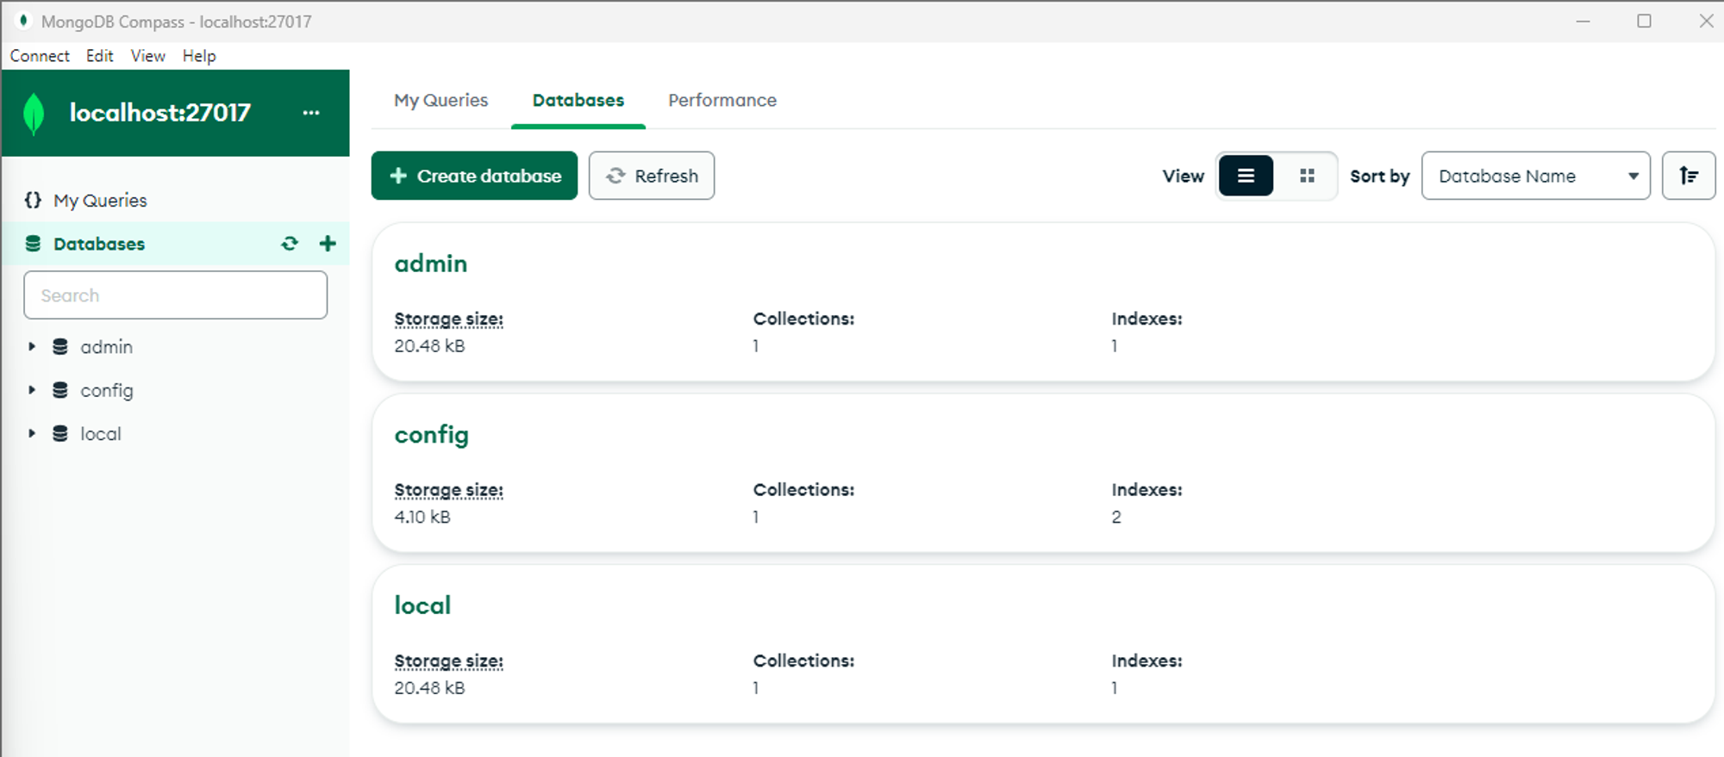Screen dimensions: 1724x757
Task: Open the admin database card title
Action: click(431, 264)
